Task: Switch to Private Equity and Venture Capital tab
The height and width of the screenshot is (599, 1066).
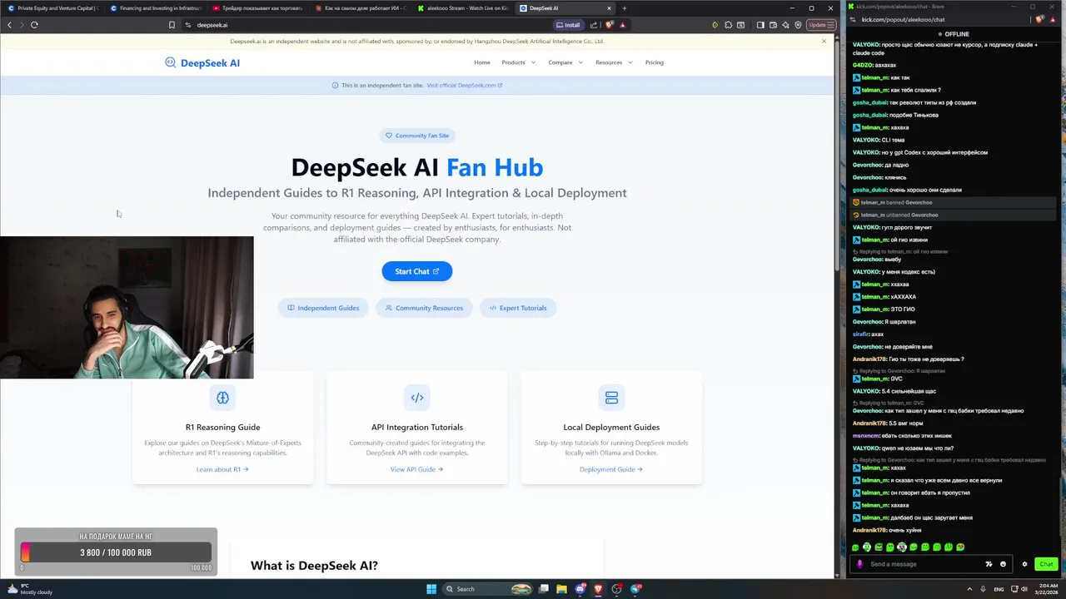Action: (x=52, y=8)
